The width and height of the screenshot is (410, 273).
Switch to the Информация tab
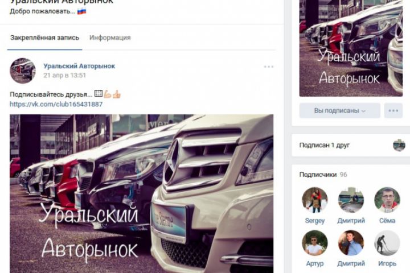(x=110, y=38)
